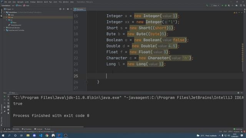
Task: Open the TODO tool window button
Action: (16, 129)
